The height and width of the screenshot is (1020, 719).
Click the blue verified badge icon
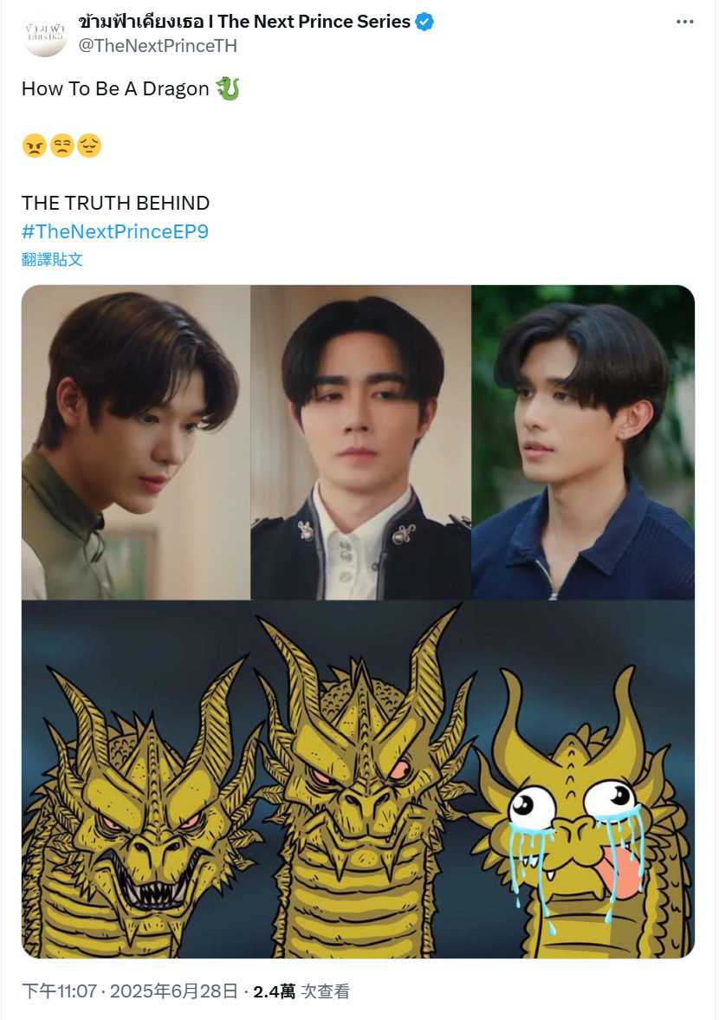424,23
